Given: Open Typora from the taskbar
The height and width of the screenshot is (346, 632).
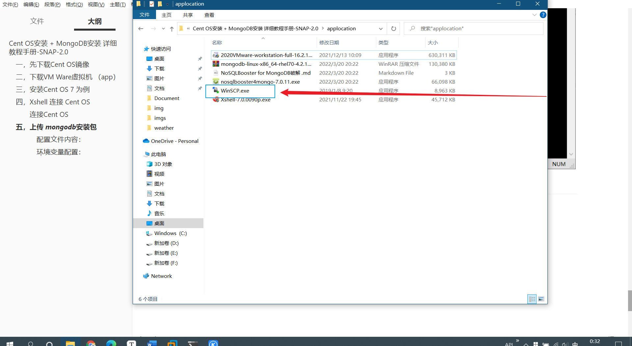Looking at the screenshot, I should (131, 343).
